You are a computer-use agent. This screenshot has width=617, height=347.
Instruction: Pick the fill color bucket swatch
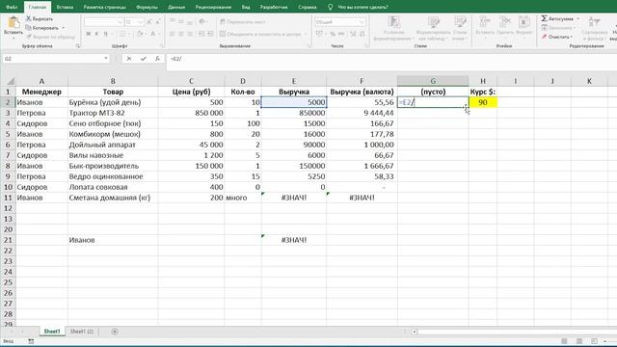tap(140, 35)
